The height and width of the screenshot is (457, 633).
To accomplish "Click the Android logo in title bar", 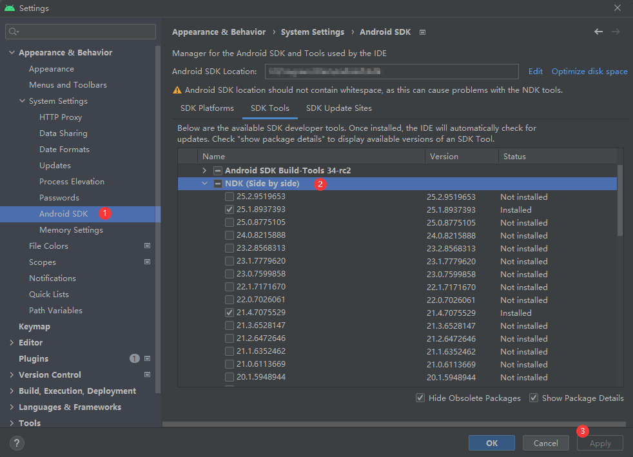I will [10, 8].
